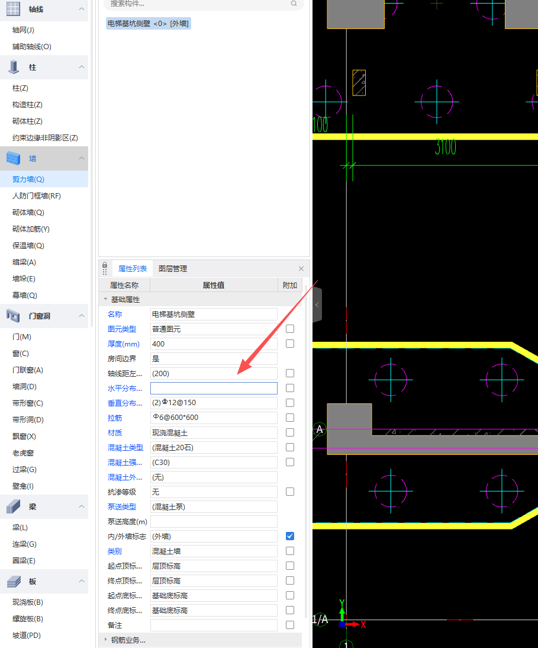
Task: Select 构造柱(Z) component type
Action: (x=27, y=105)
